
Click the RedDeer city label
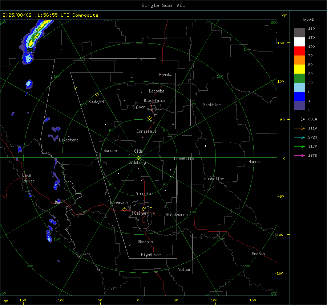[x=154, y=110]
